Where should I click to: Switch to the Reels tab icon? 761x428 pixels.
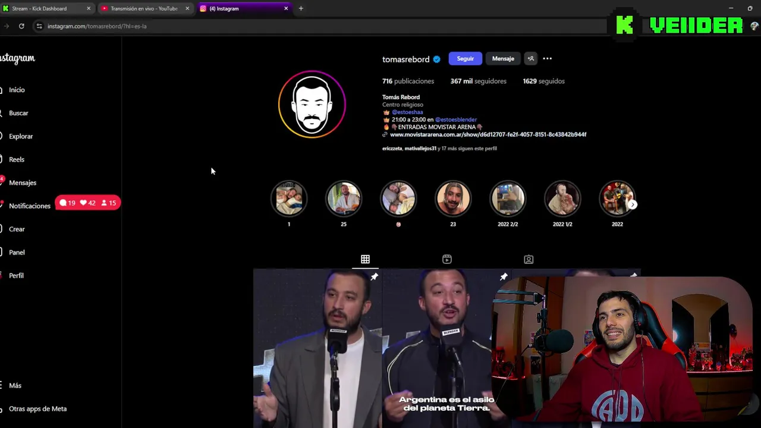pyautogui.click(x=447, y=259)
